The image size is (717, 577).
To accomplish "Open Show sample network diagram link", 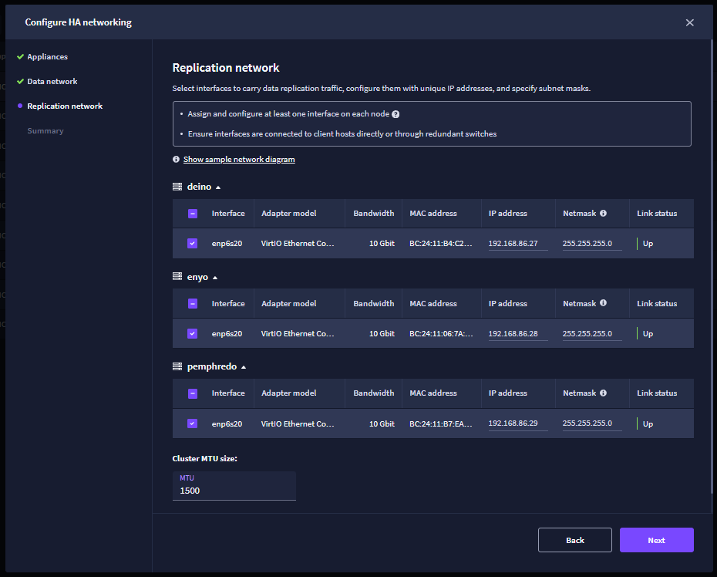I will click(239, 159).
